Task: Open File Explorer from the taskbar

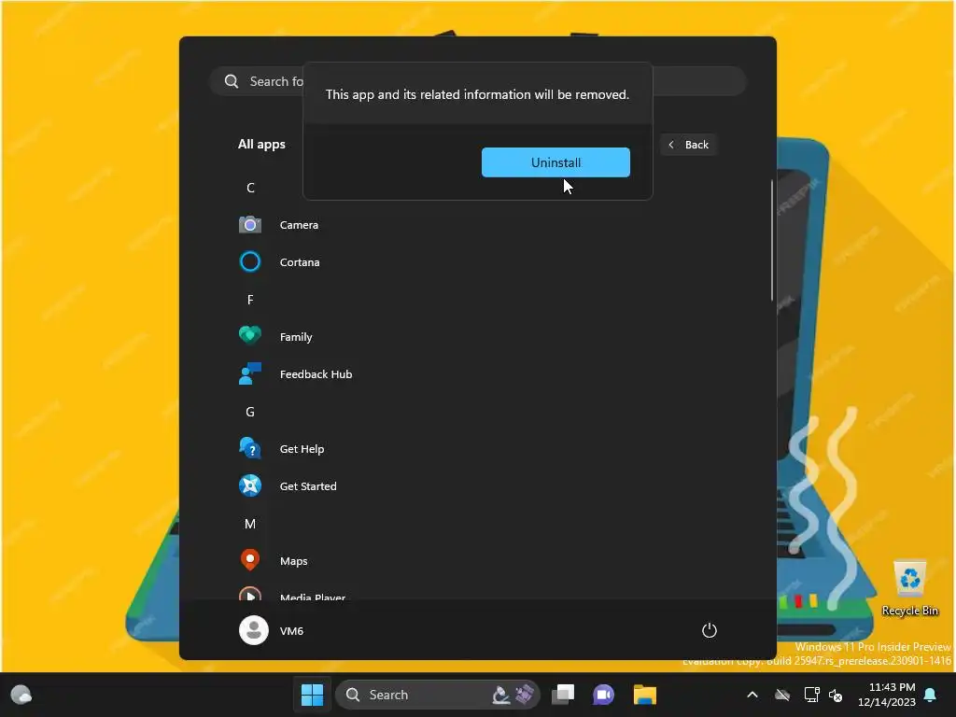Action: click(644, 695)
